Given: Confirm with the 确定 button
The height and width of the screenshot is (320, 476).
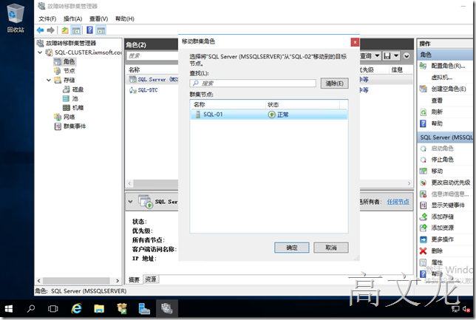Looking at the screenshot, I should (292, 248).
